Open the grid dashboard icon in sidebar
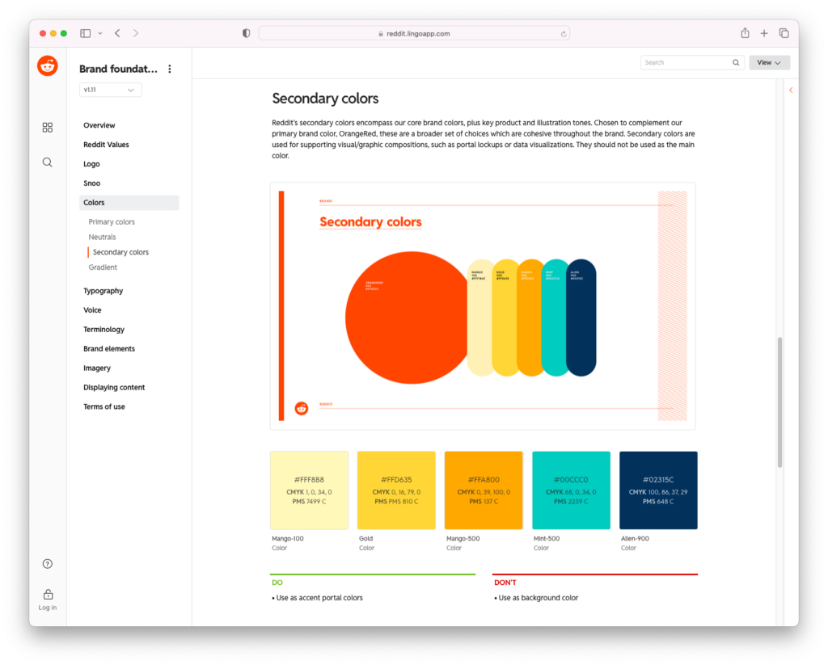Screen dimensions: 828x665 coord(48,127)
